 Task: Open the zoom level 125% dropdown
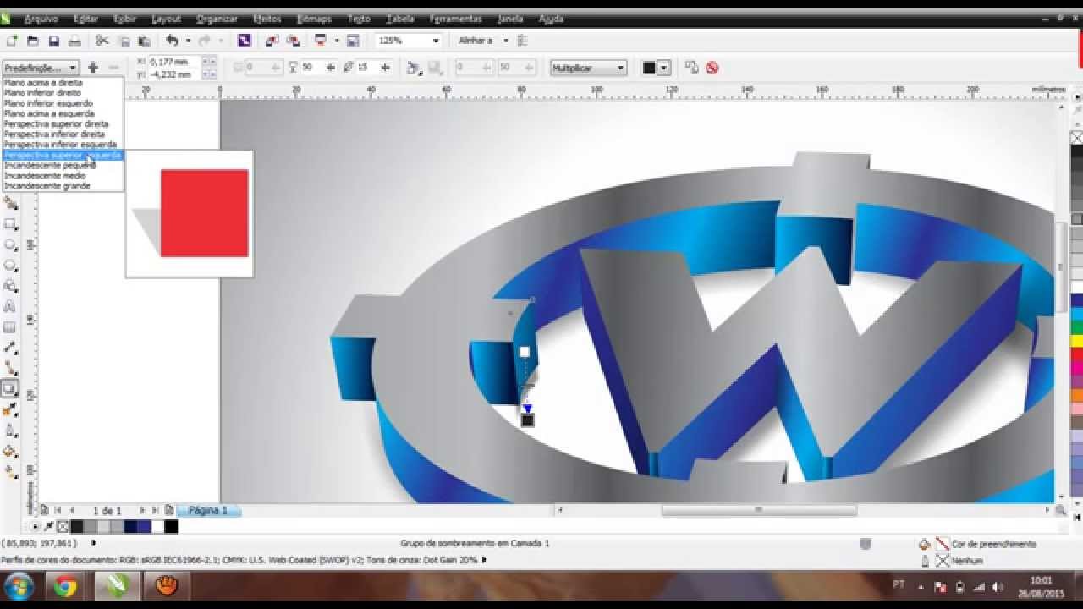click(x=436, y=41)
